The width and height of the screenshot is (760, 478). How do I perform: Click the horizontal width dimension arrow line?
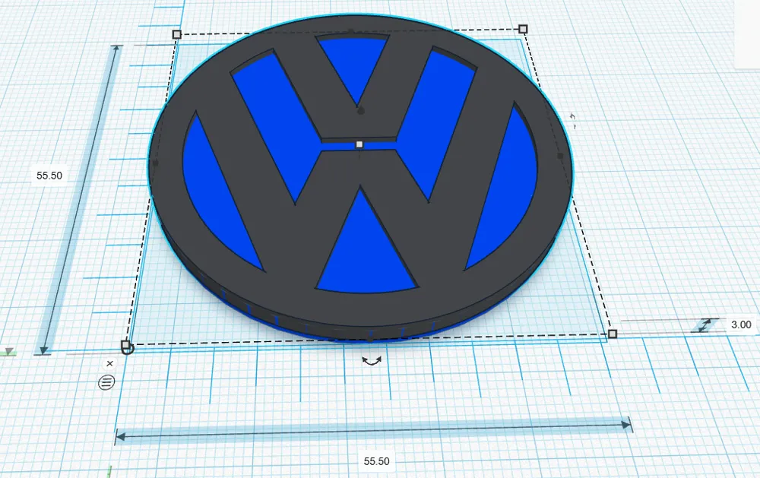tap(373, 431)
